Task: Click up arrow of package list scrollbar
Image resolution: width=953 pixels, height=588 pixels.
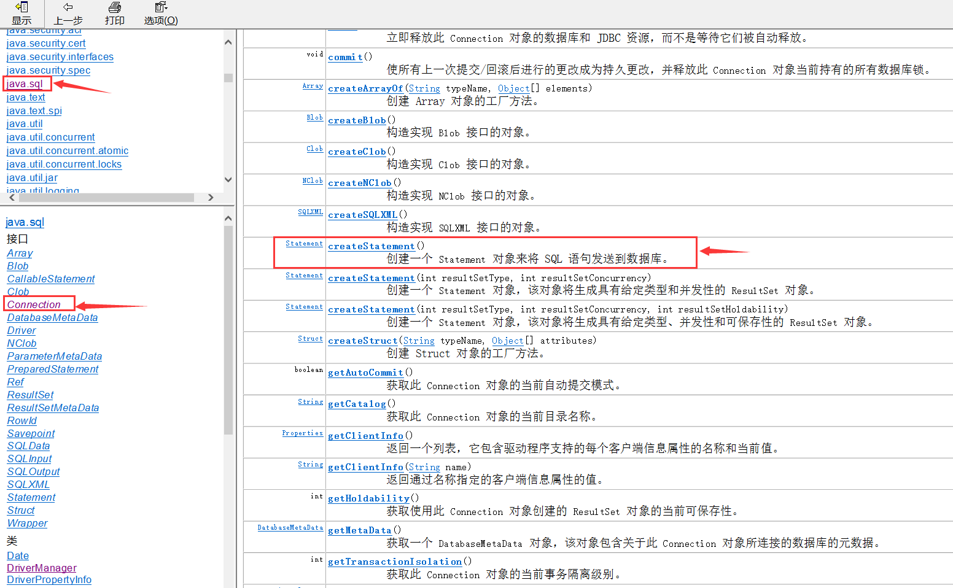Action: pyautogui.click(x=228, y=42)
